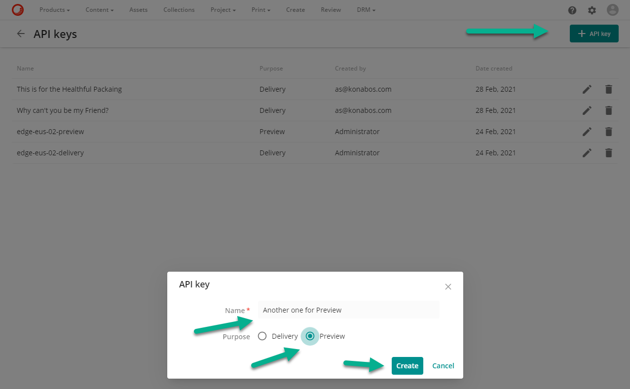Go to the Assets menu item
The image size is (630, 389).
point(138,10)
